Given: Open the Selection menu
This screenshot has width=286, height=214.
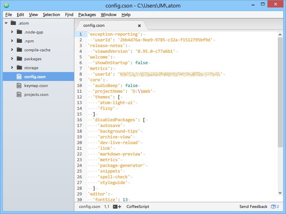Looking at the screenshot, I should [x=51, y=15].
